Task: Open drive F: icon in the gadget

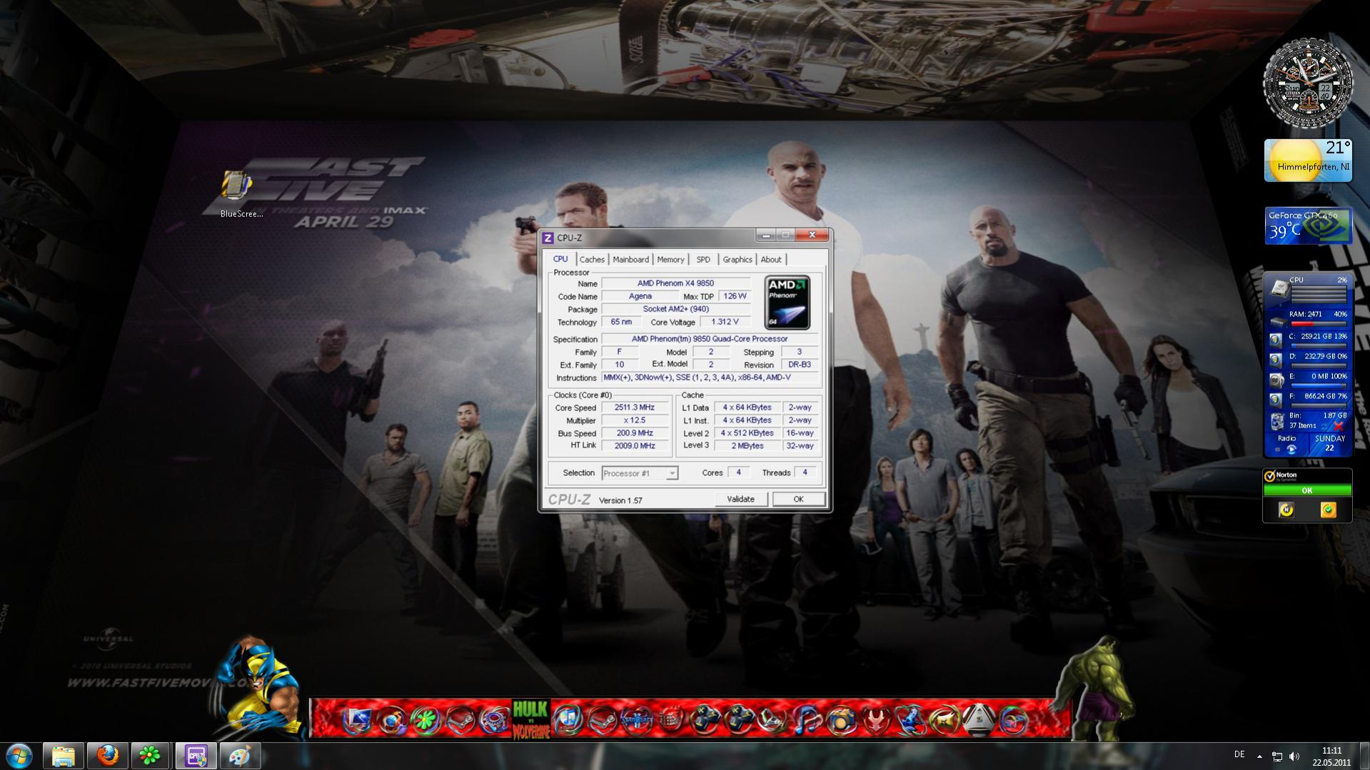Action: (x=1276, y=400)
